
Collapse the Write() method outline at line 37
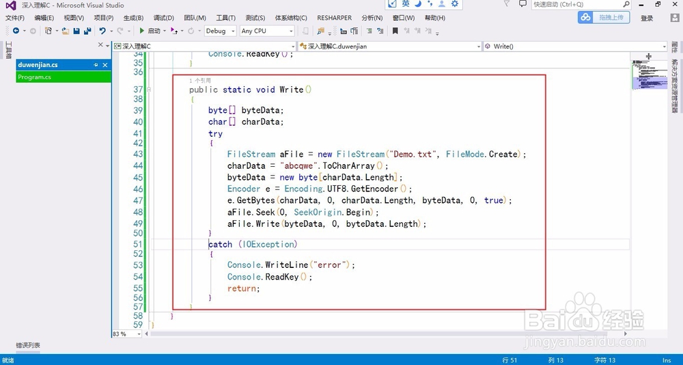point(149,90)
